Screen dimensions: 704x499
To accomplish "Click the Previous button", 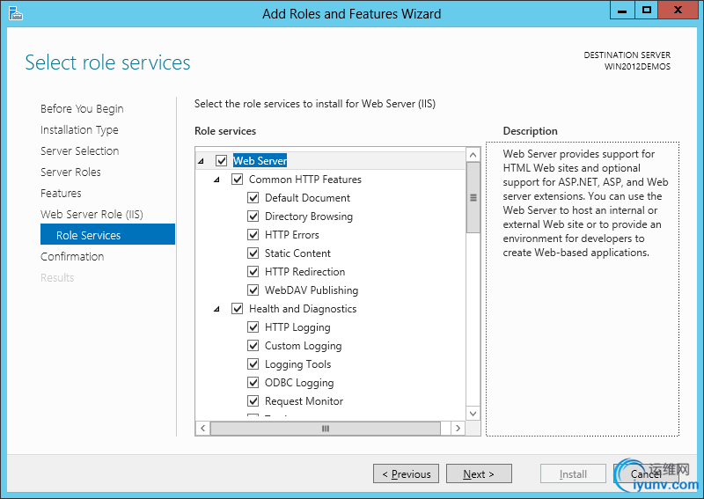I will coord(406,473).
